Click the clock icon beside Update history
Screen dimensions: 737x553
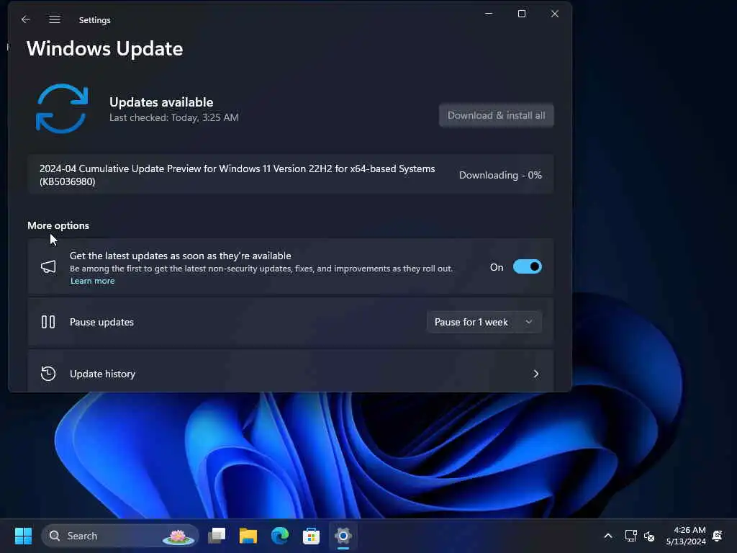coord(48,374)
